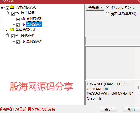Click the magenta formula icon of 黑洞藏妖Z
Viewport: 140px width, 113px height.
(x=24, y=25)
